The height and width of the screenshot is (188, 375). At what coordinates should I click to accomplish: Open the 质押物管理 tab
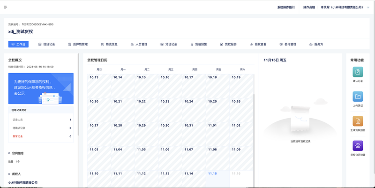(78, 44)
